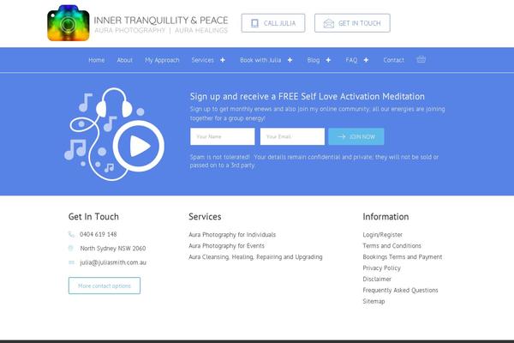Image resolution: width=514 pixels, height=343 pixels.
Task: Click the More contact options button
Action: (x=105, y=286)
